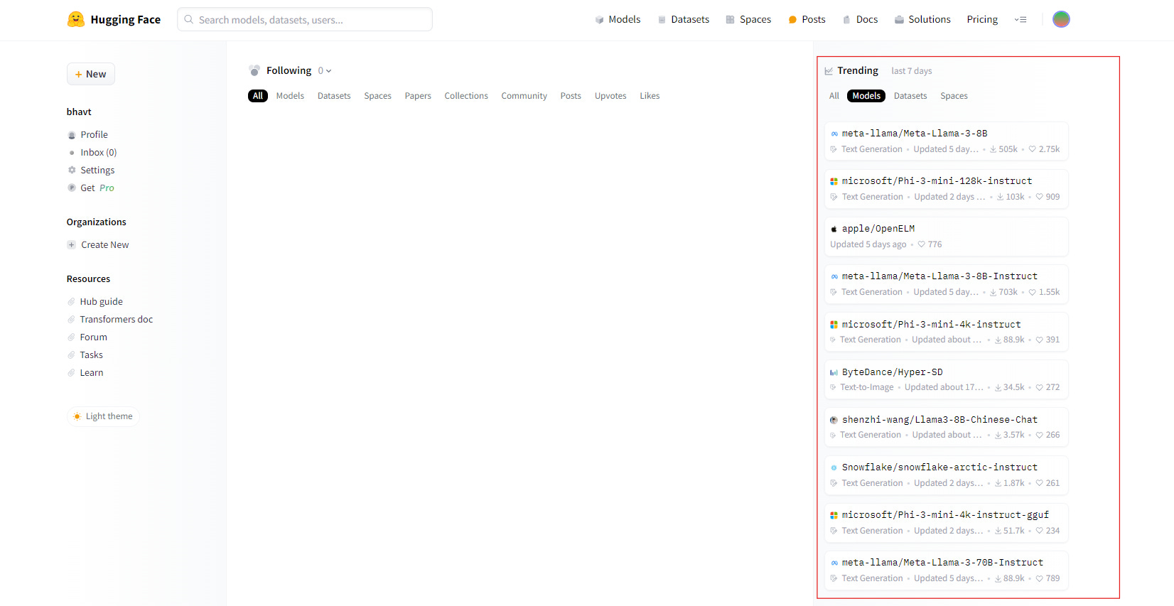Open microsoft/Phi-3-mini-4k-instruct-gguf model
The width and height of the screenshot is (1174, 606).
947,522
